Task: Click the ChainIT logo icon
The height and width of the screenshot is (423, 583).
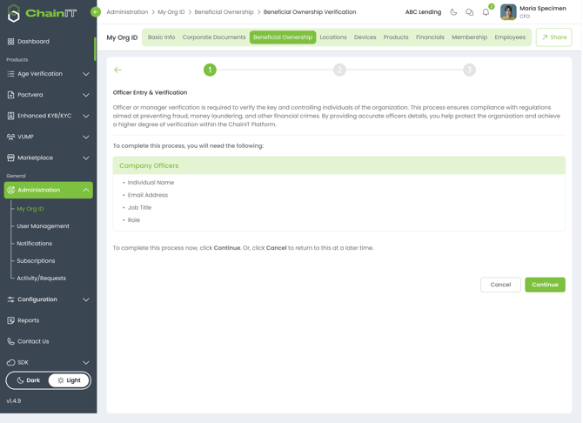Action: 14,13
